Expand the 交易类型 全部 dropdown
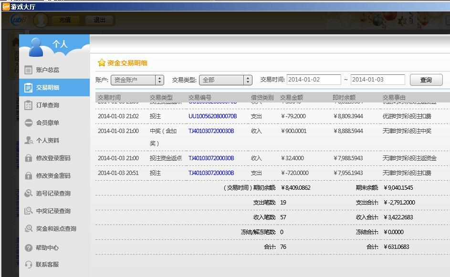This screenshot has height=277, width=450. click(x=226, y=80)
